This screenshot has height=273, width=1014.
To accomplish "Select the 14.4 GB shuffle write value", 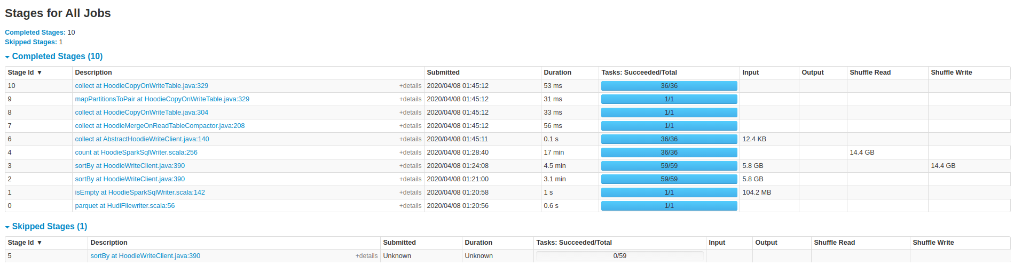I will click(943, 166).
